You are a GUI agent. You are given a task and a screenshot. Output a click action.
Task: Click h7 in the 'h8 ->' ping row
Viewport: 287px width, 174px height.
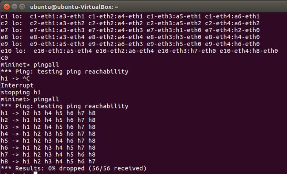(x=92, y=162)
